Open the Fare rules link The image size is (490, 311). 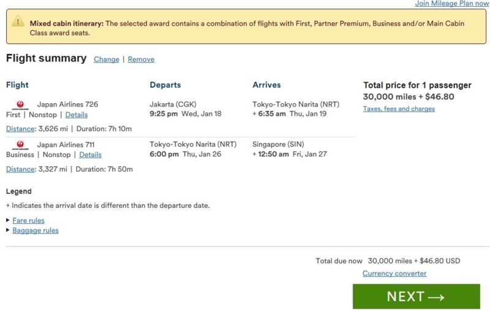(28, 220)
